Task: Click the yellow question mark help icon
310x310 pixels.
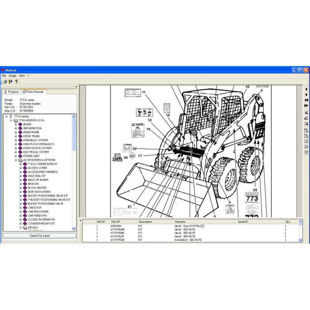Action: click(16, 81)
